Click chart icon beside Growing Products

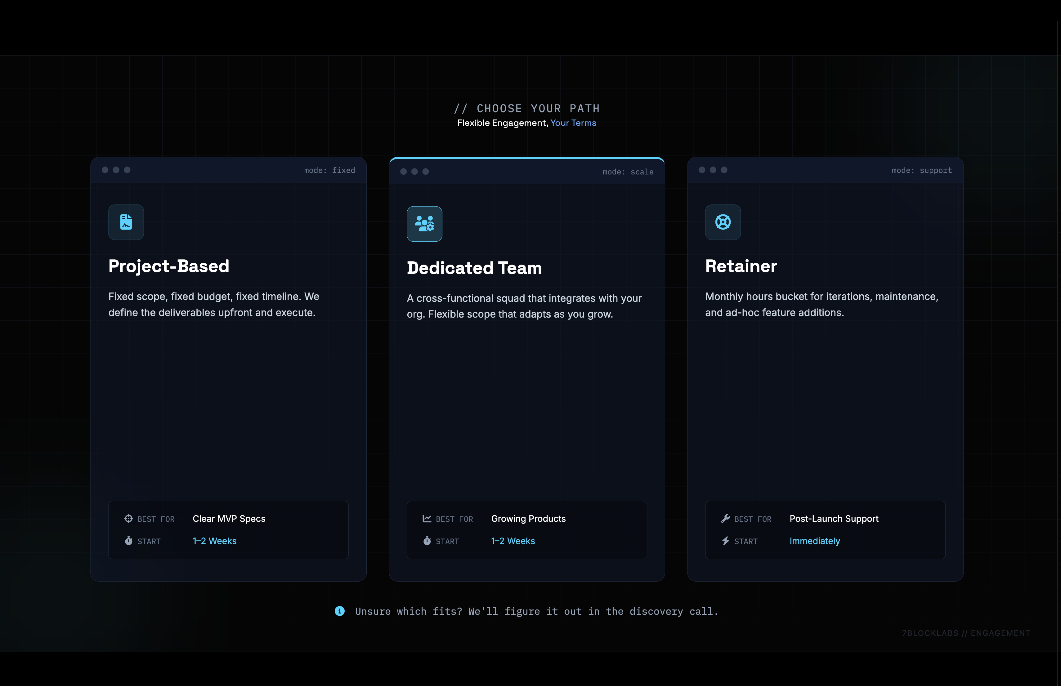tap(427, 518)
